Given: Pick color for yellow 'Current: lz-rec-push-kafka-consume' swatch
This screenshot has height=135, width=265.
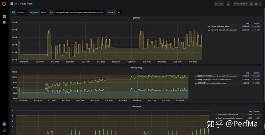Looking at the screenshot, I should coord(209,30).
